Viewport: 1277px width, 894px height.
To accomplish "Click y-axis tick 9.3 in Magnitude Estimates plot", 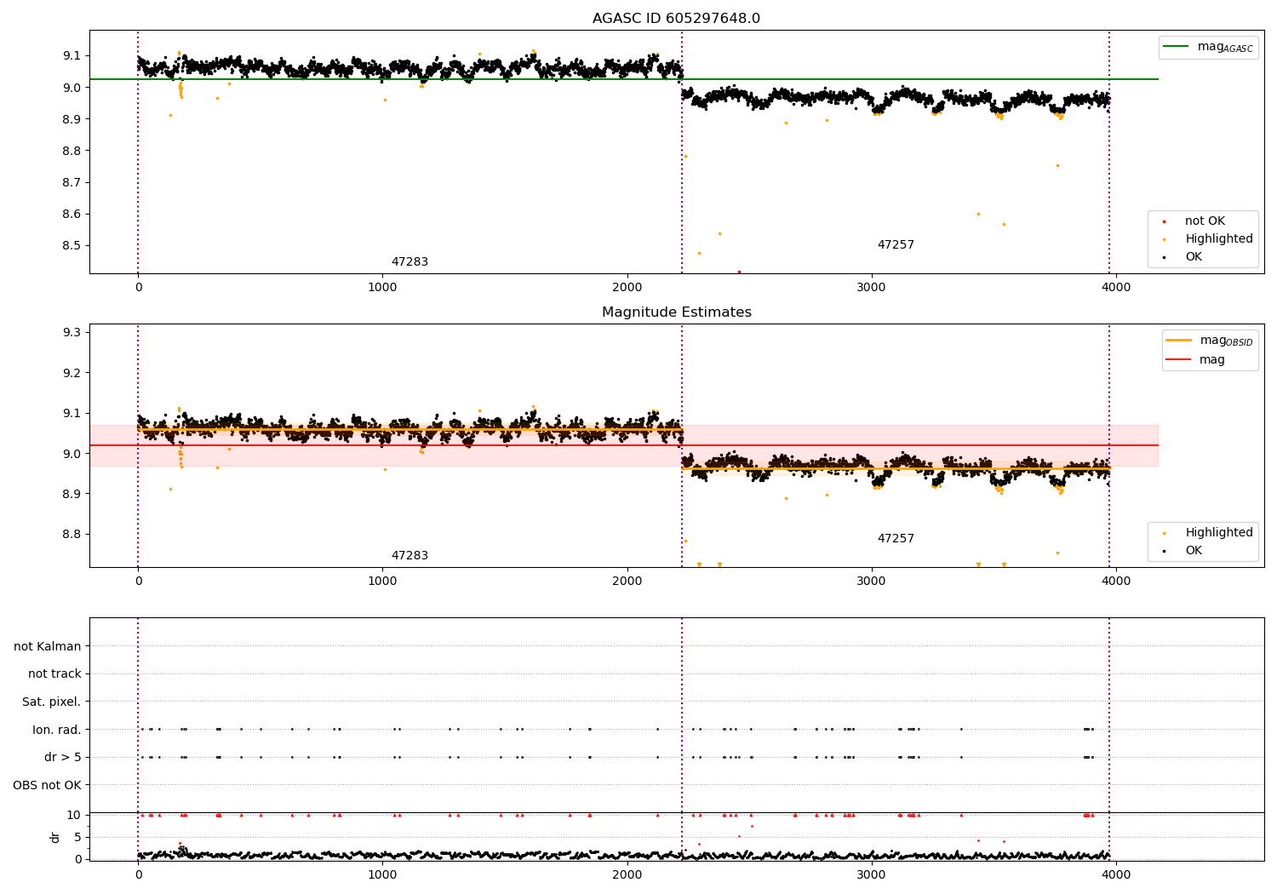I will (x=72, y=332).
